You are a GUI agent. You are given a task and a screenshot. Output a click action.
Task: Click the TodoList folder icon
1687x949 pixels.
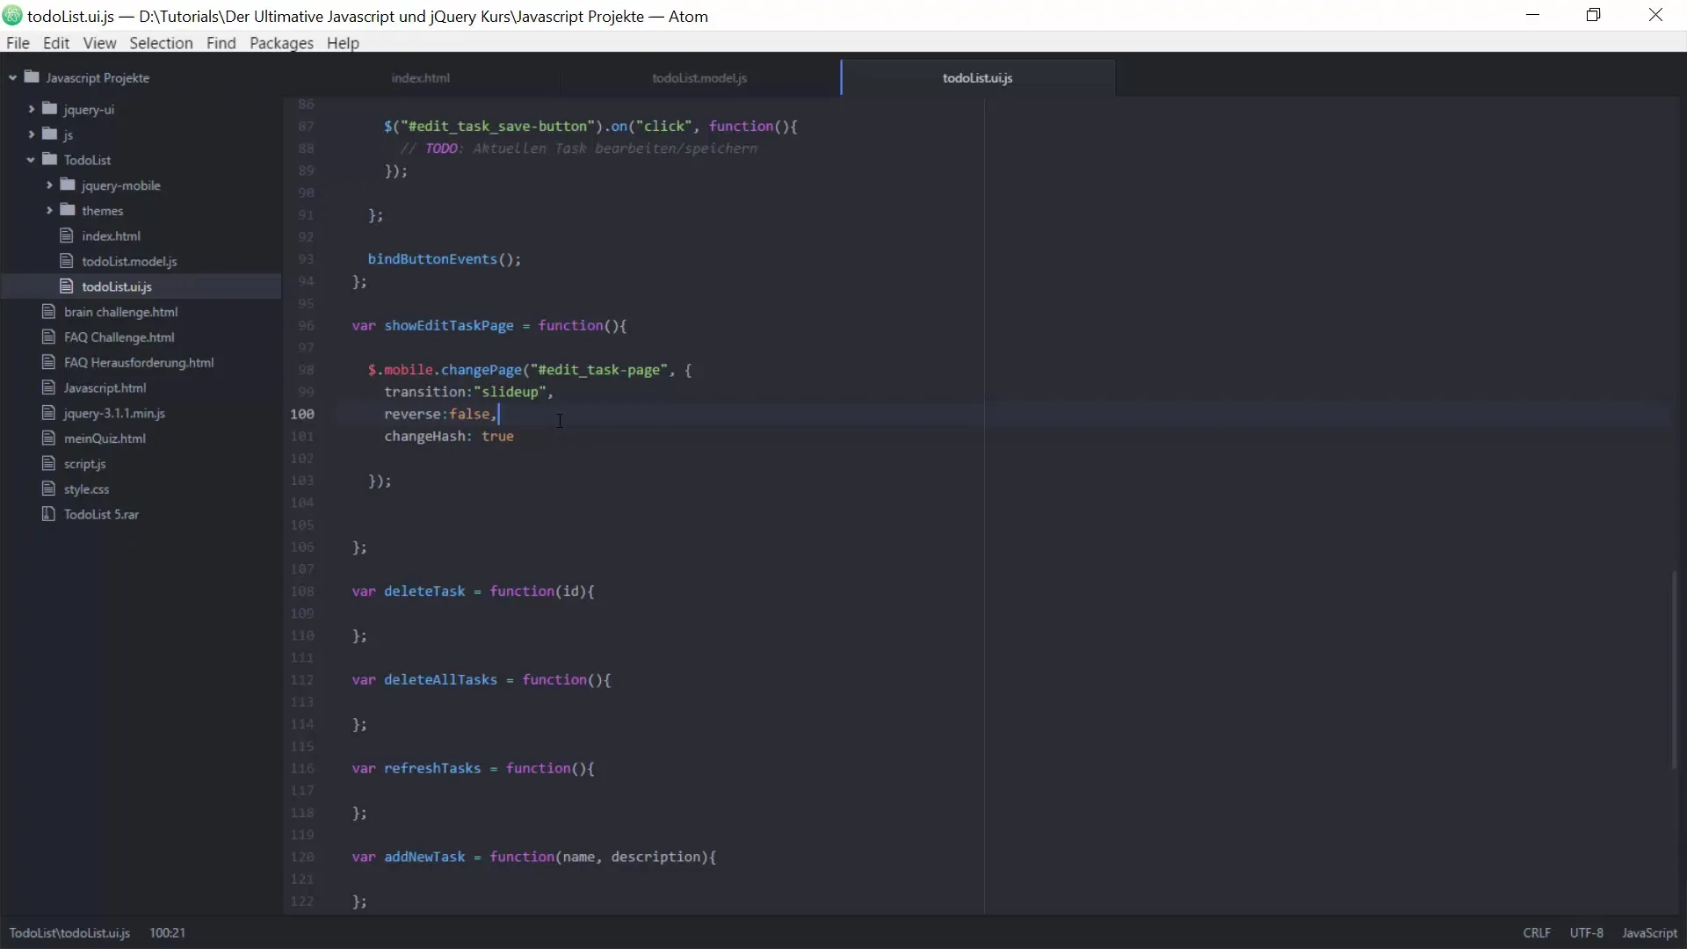point(50,159)
